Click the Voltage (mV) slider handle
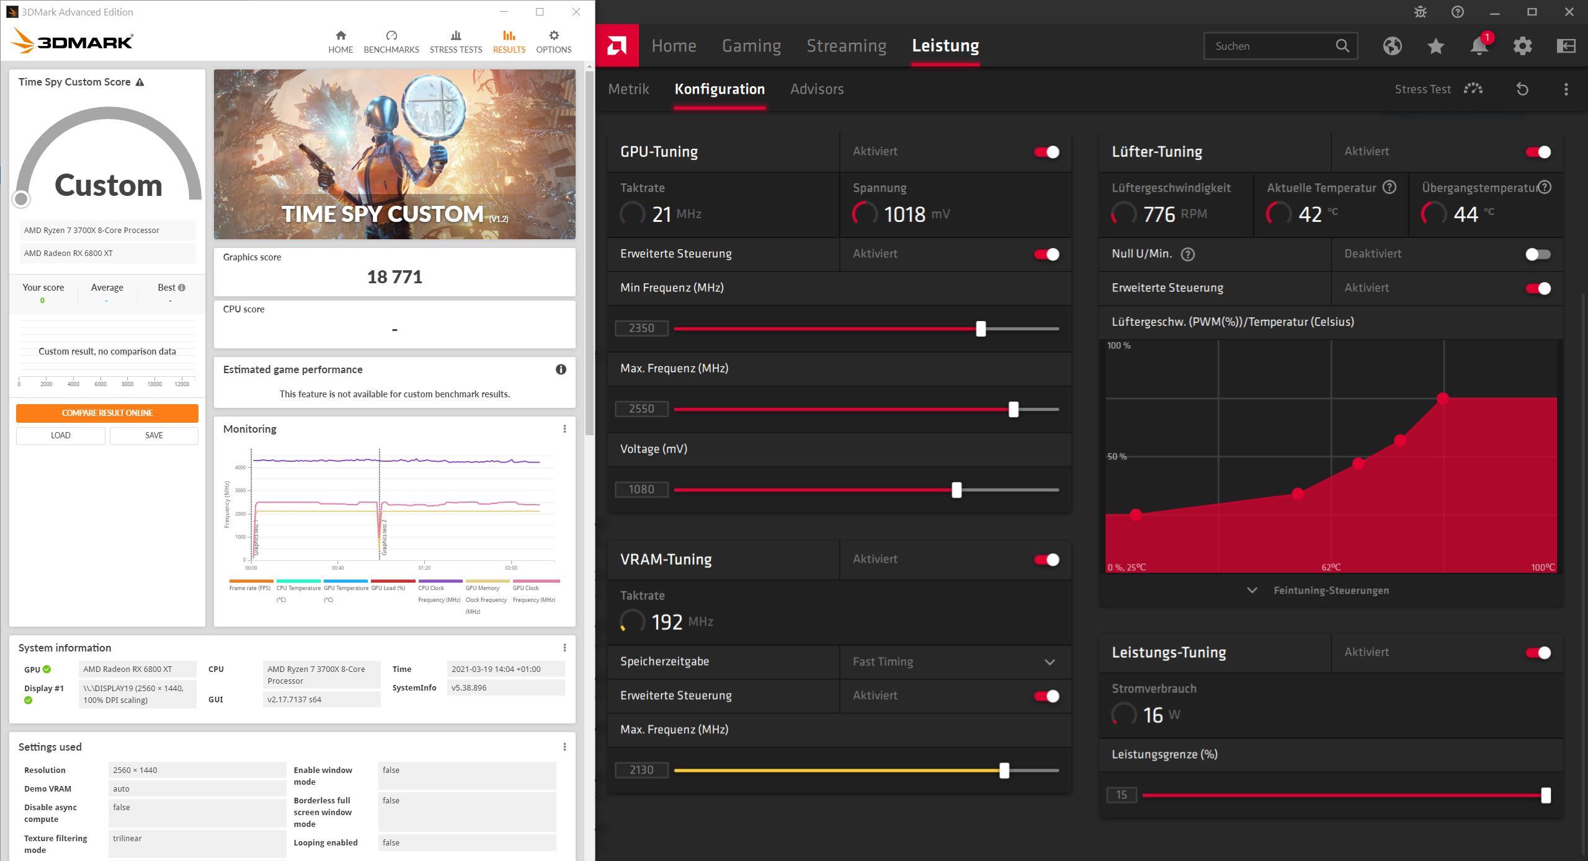This screenshot has width=1588, height=861. coord(956,490)
